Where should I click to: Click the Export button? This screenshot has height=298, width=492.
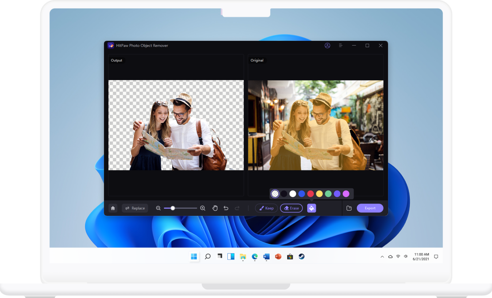click(370, 208)
